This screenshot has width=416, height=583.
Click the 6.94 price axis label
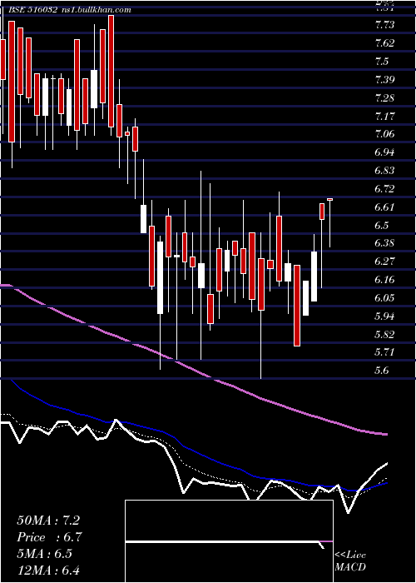[384, 152]
